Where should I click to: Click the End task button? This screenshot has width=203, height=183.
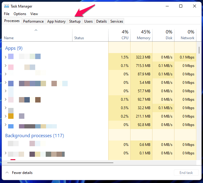click(x=186, y=173)
